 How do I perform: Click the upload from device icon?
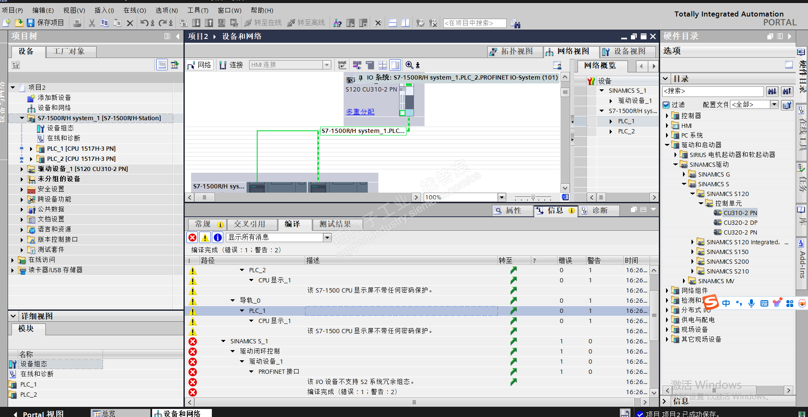point(209,23)
